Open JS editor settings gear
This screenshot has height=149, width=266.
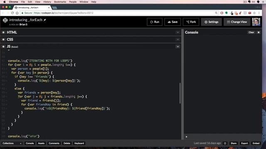(x=3, y=46)
